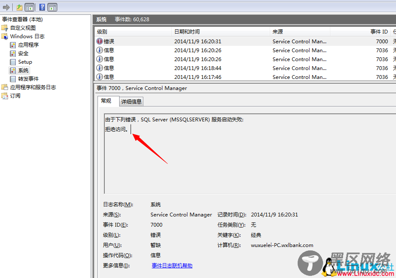This screenshot has width=396, height=278.
Task: Click event ID 7000 in the list
Action: point(382,41)
